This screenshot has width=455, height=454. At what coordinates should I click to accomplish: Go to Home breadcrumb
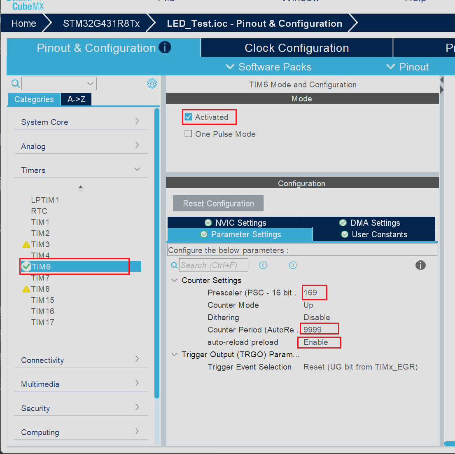23,23
